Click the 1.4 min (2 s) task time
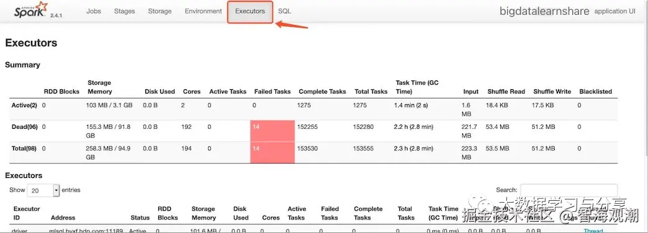Viewport: 648px width, 233px height. [411, 105]
